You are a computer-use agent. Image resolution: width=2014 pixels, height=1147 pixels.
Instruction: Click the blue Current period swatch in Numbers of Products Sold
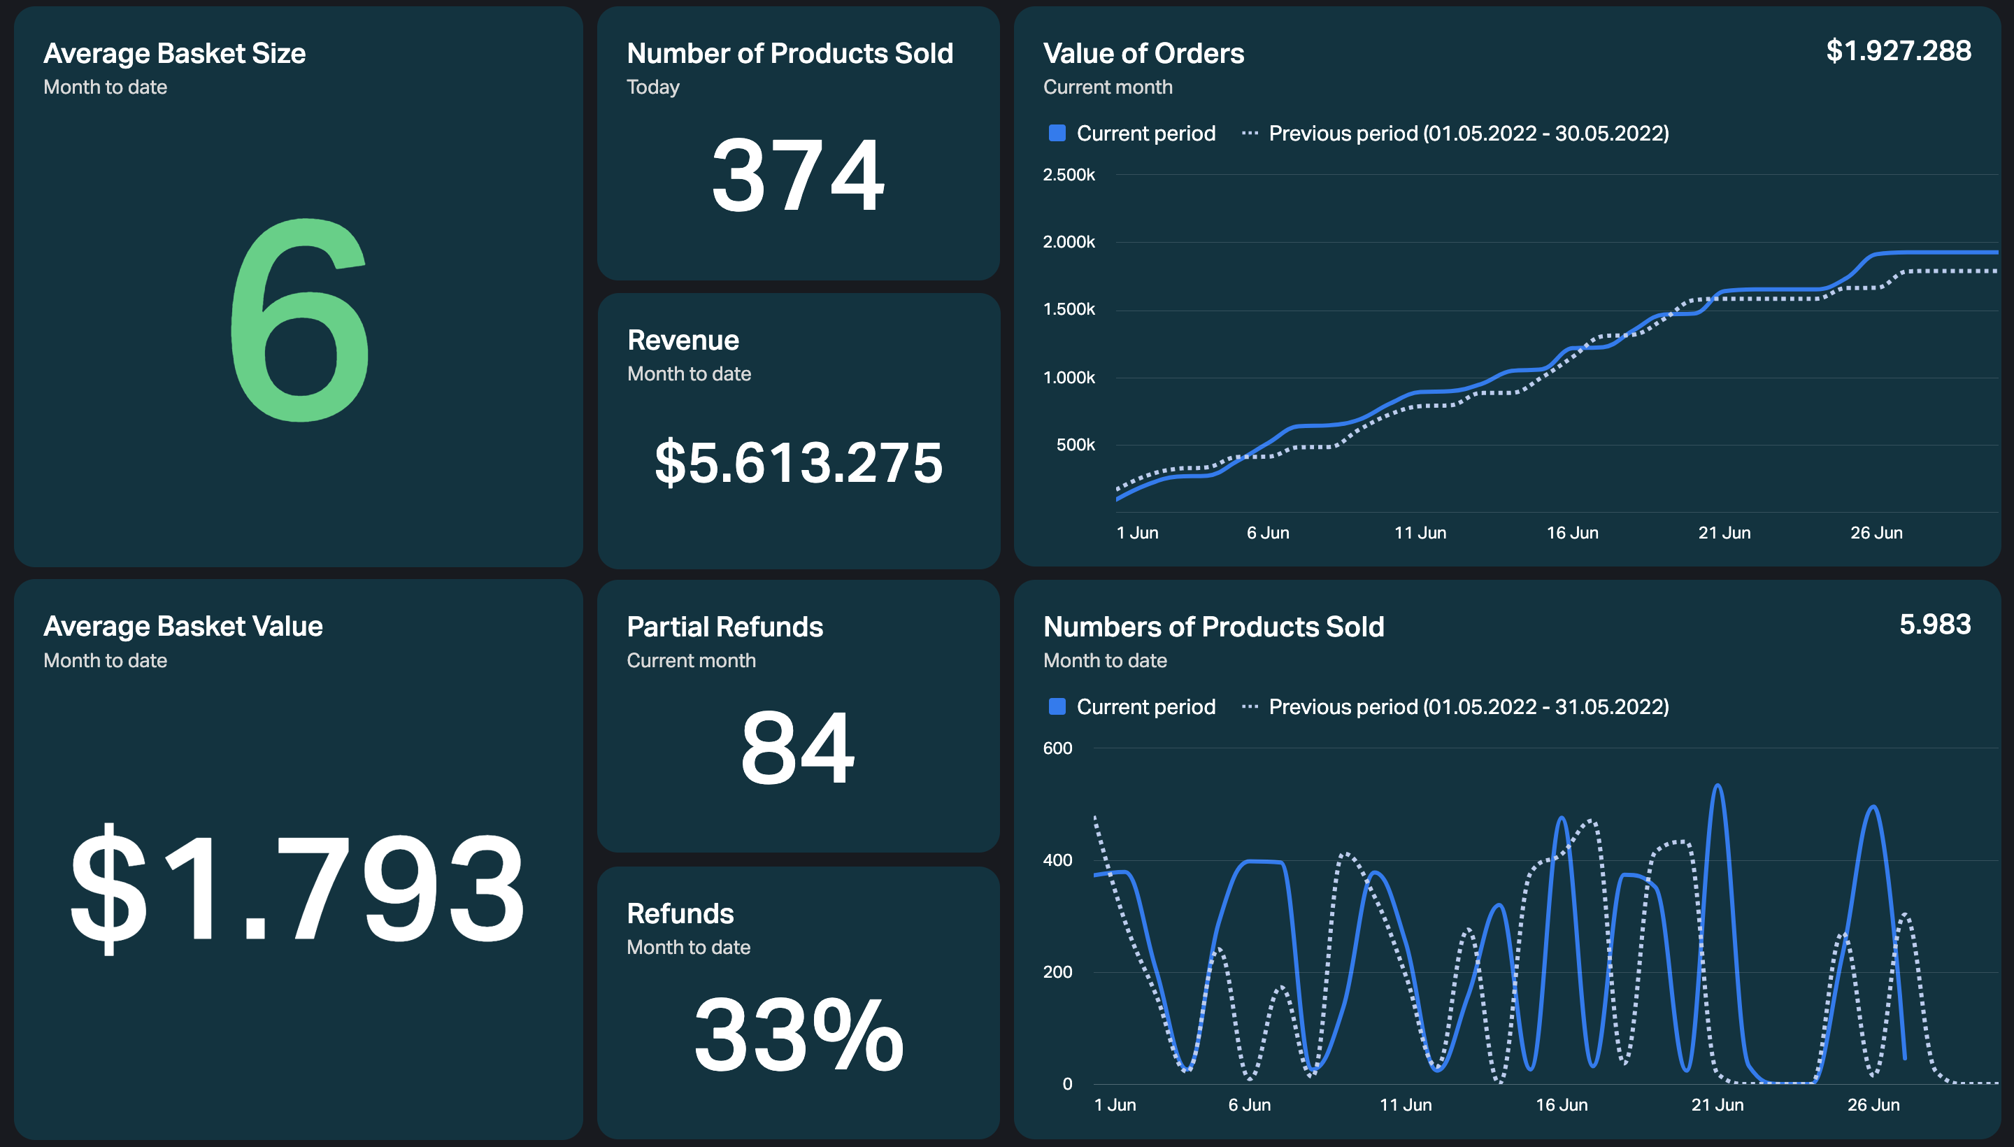click(x=1057, y=706)
